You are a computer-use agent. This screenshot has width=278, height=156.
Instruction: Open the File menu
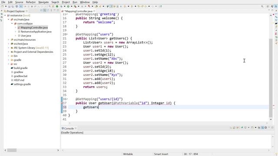click(x=3, y=2)
